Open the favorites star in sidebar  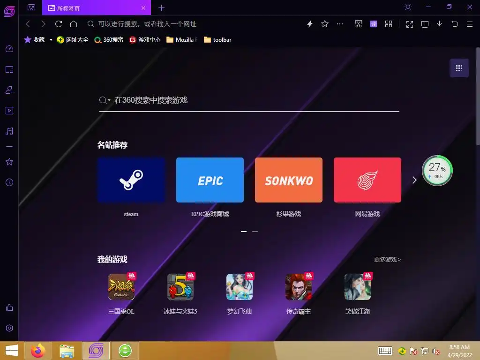[x=9, y=162]
